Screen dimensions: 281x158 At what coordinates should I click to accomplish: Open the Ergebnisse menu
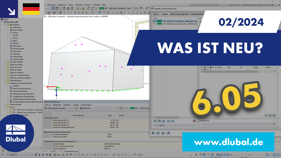(62, 5)
